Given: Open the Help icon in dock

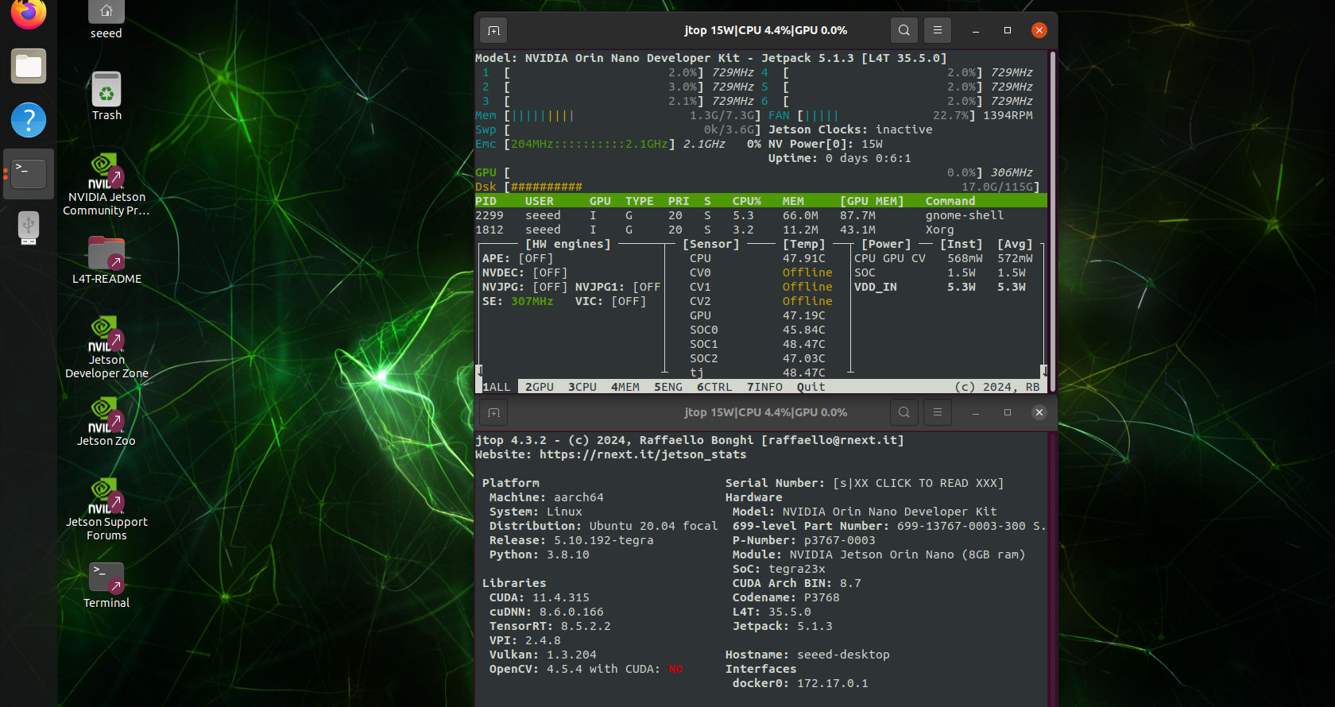Looking at the screenshot, I should click(29, 120).
